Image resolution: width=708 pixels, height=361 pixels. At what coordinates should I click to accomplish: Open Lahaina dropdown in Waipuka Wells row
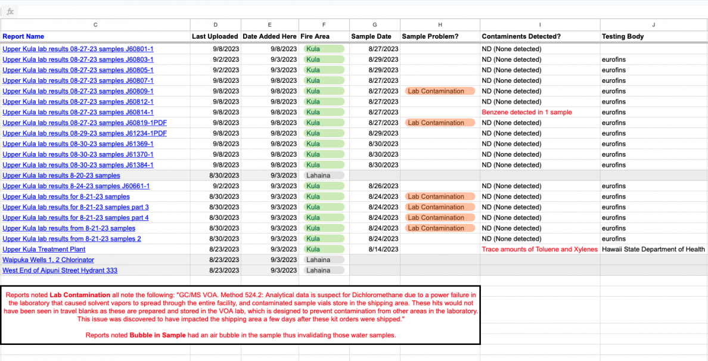click(x=324, y=260)
